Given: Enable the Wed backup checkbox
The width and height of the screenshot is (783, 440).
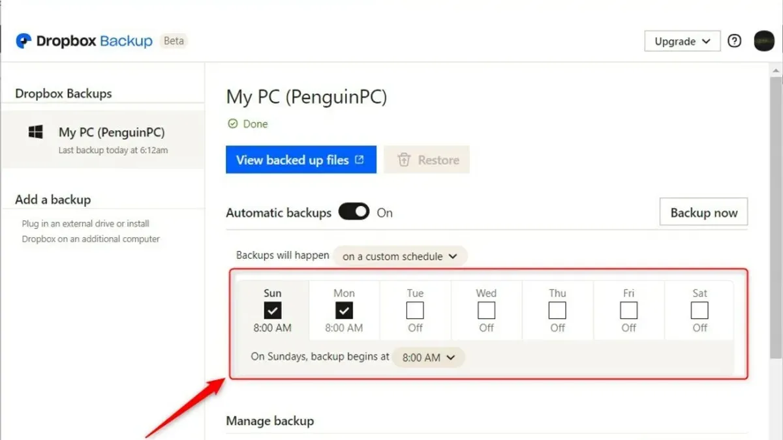Looking at the screenshot, I should click(486, 310).
